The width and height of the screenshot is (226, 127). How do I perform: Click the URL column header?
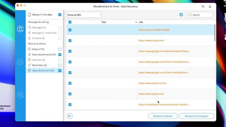tap(141, 22)
